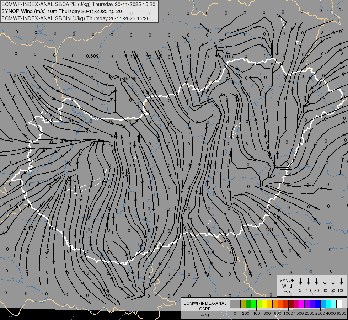Select the white swatch ending at 6000
348x320 pixels.
[x=339, y=304]
